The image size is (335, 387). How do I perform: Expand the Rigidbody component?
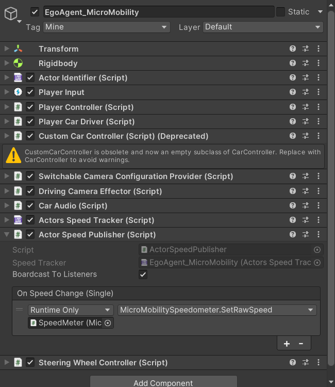pyautogui.click(x=7, y=63)
